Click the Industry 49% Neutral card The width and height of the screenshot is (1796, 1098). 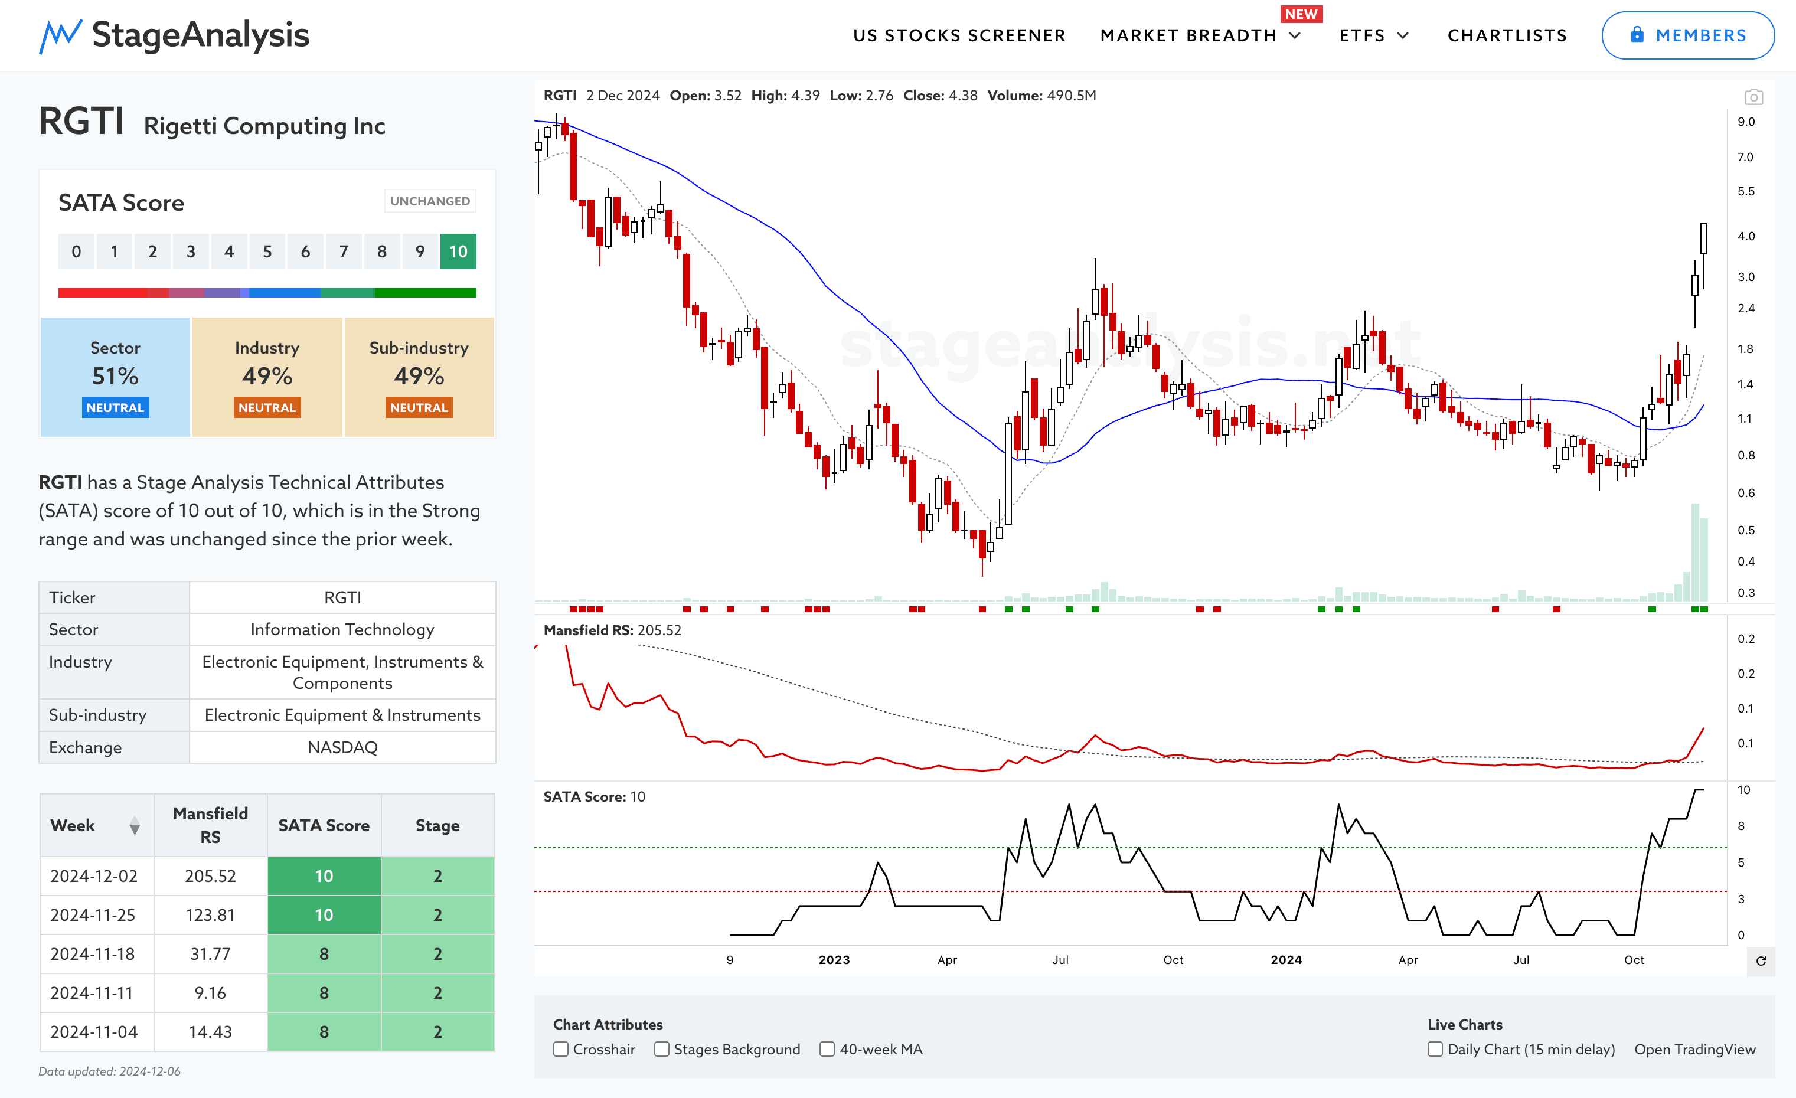click(x=267, y=377)
